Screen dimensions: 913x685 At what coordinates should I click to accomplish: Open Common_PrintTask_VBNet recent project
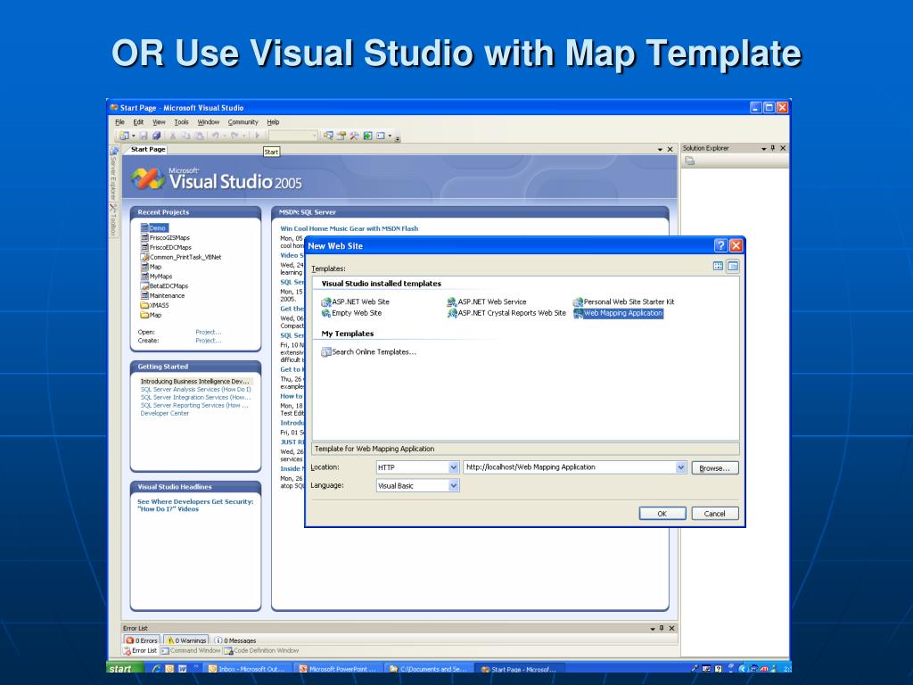point(180,257)
